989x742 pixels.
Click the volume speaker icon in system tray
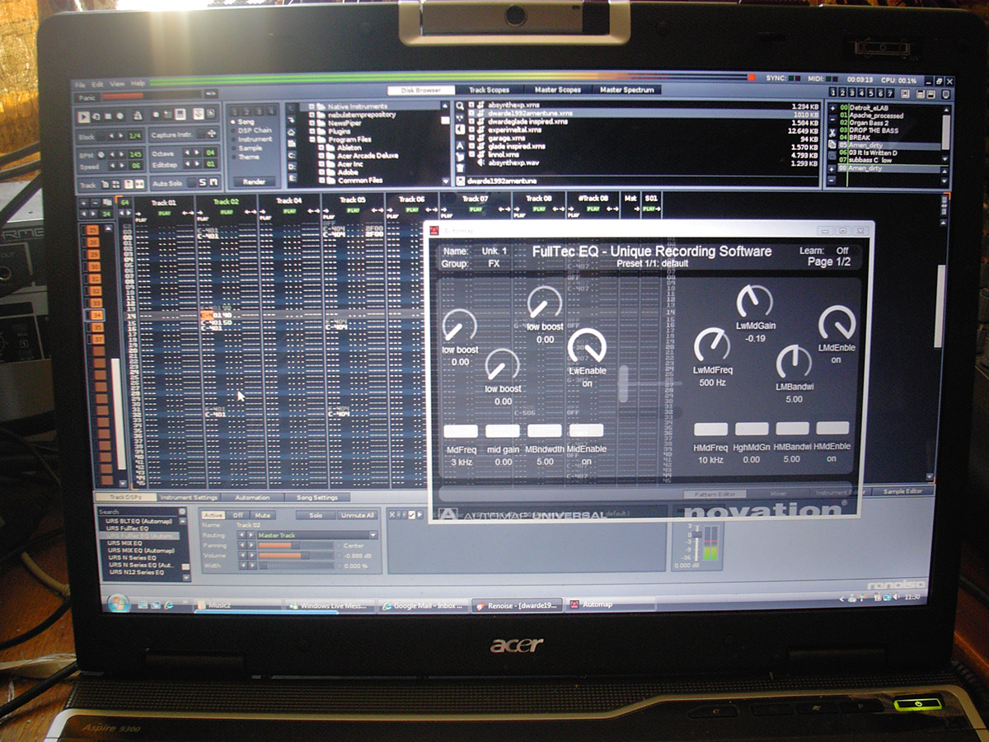[x=896, y=597]
